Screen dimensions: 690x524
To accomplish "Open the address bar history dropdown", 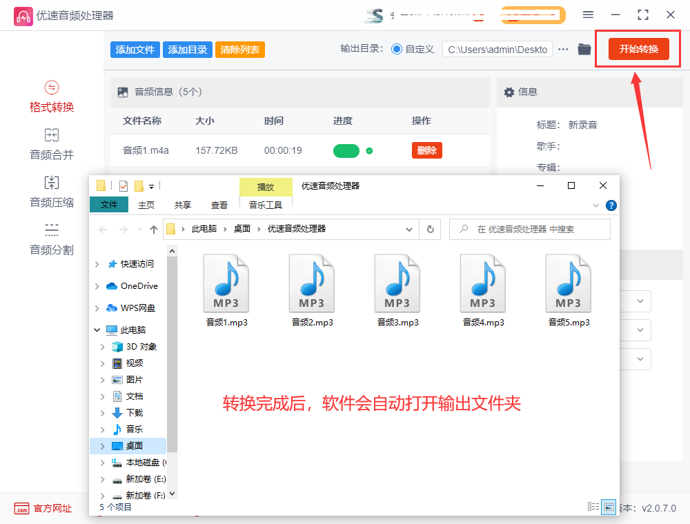I will pos(408,230).
